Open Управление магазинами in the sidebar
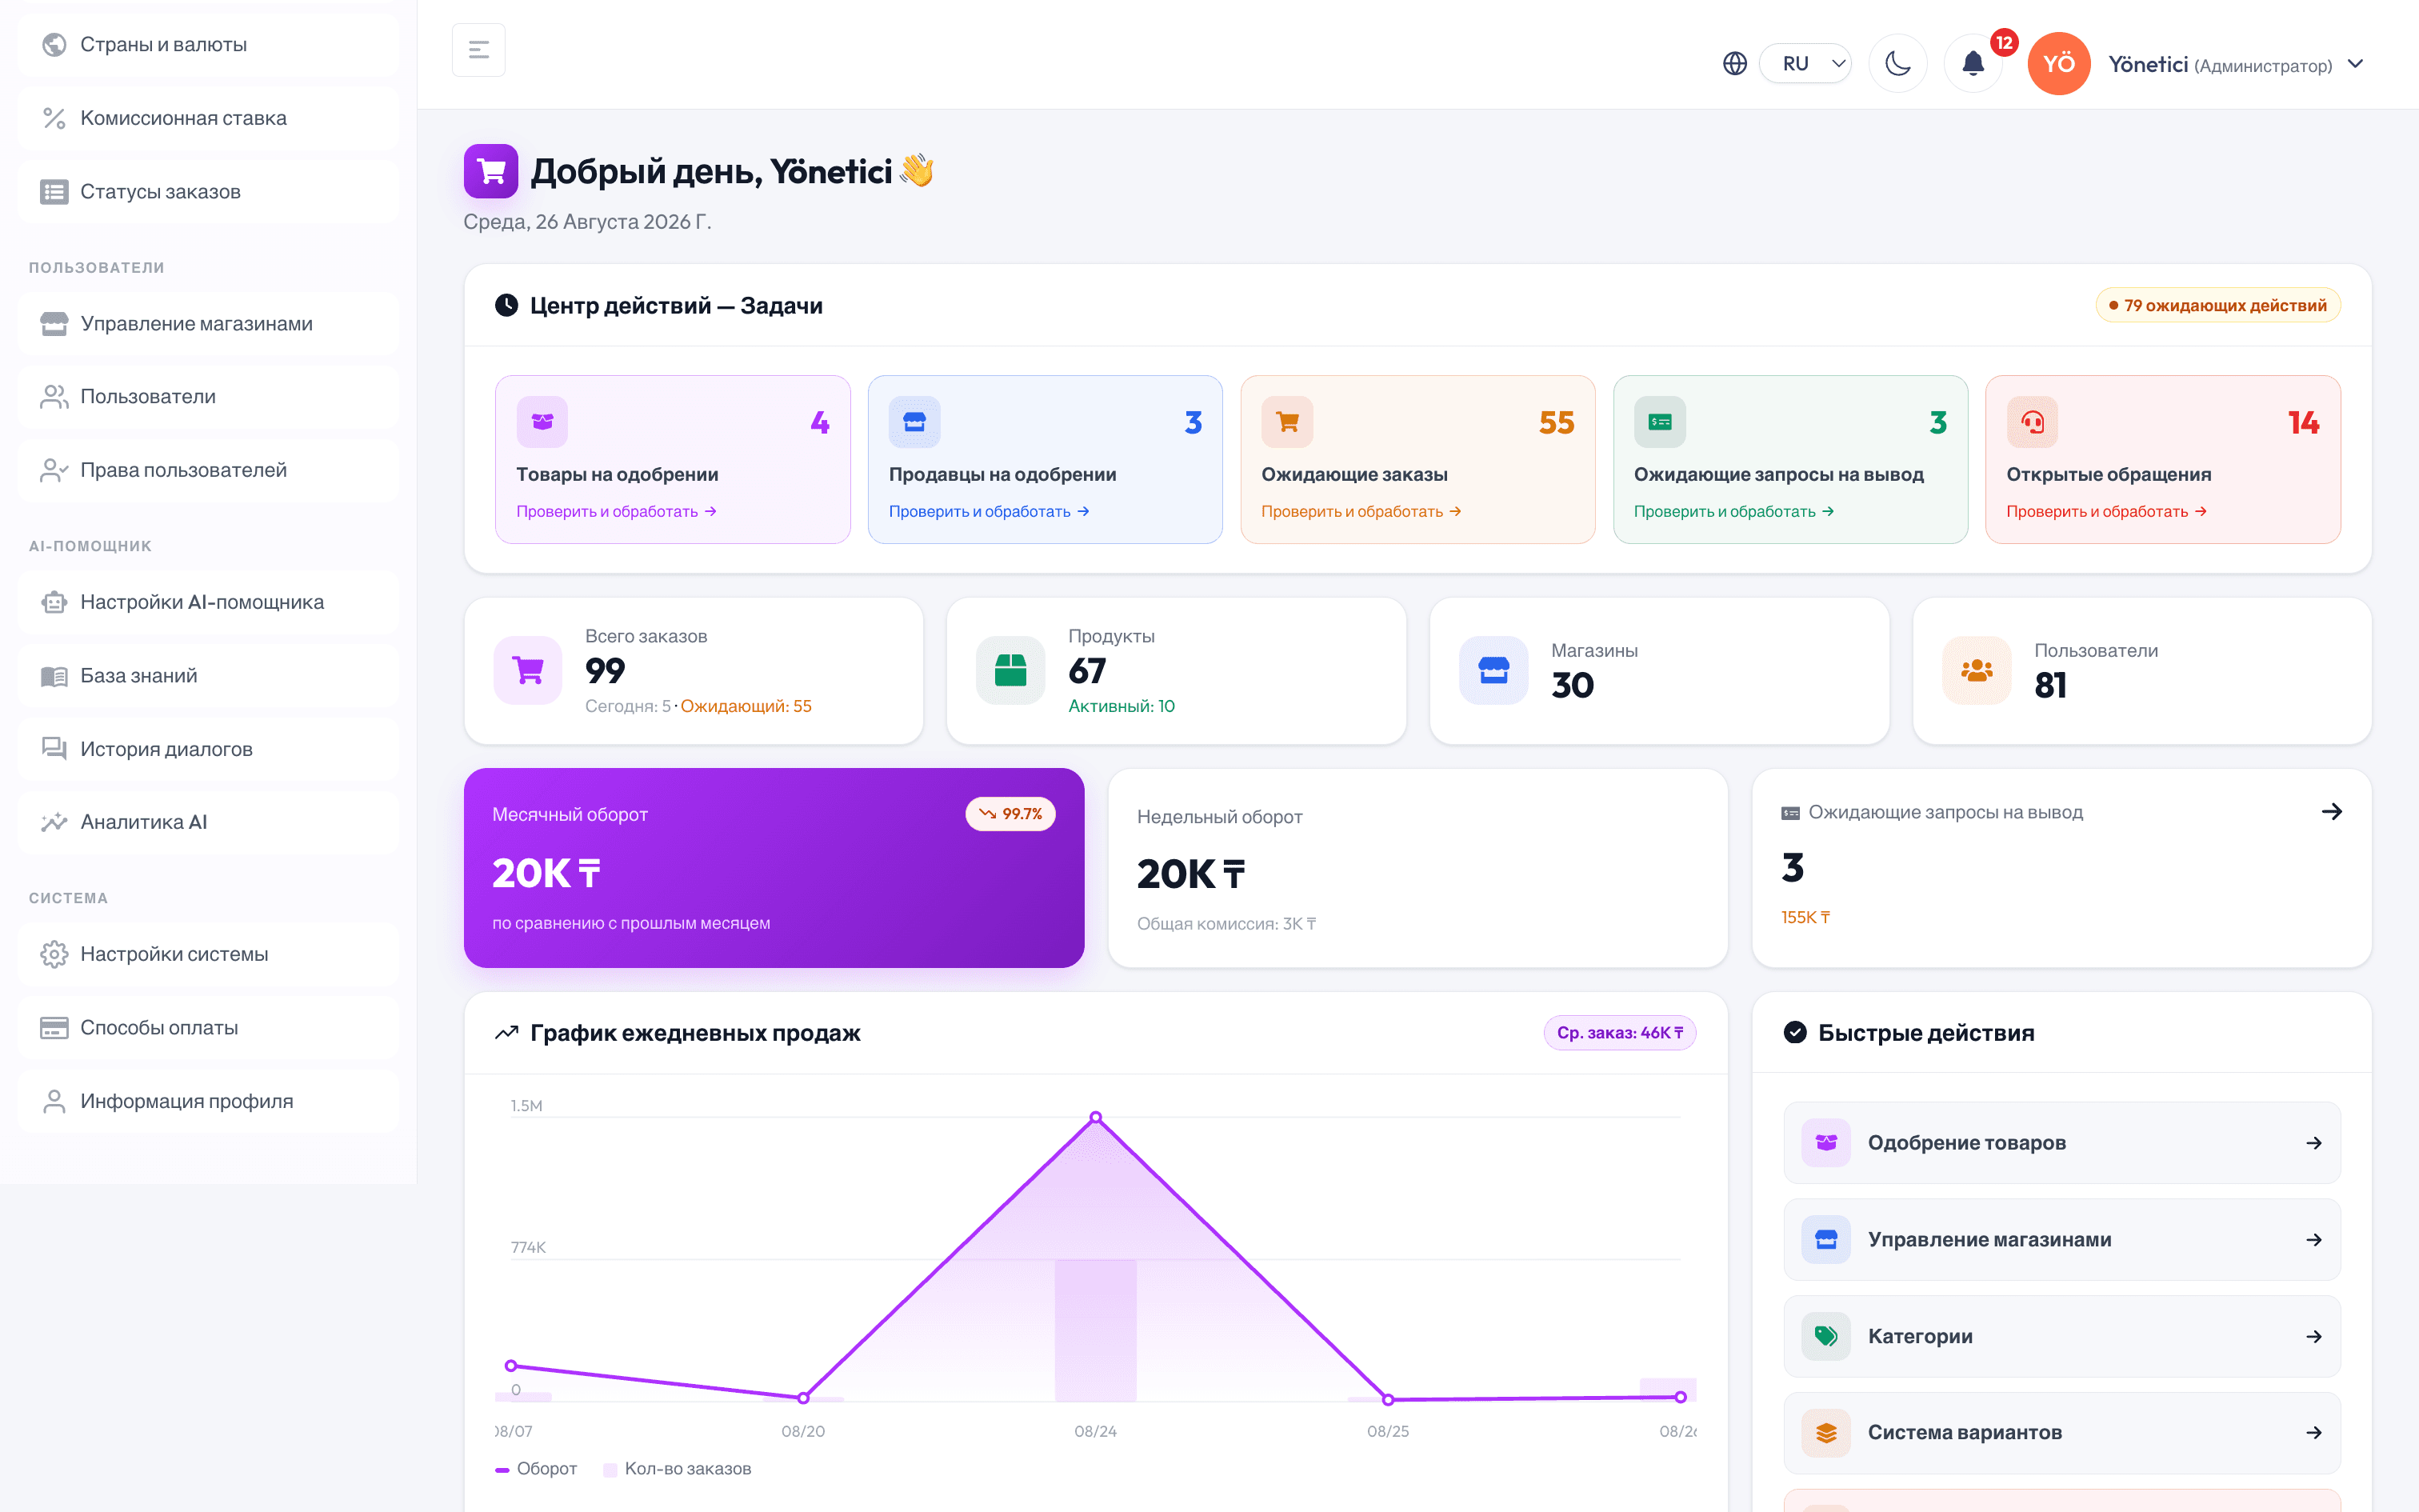Screen dimensions: 2419x1512 (x=208, y=324)
